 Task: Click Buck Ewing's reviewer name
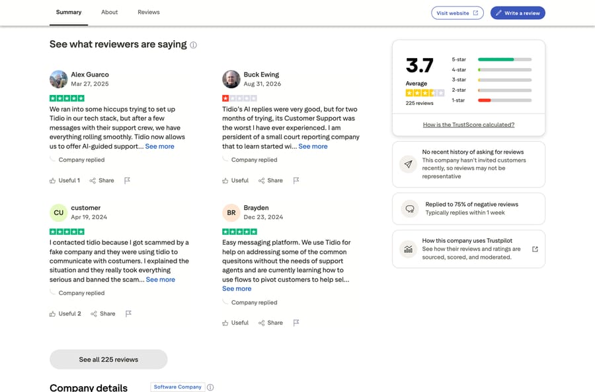261,75
